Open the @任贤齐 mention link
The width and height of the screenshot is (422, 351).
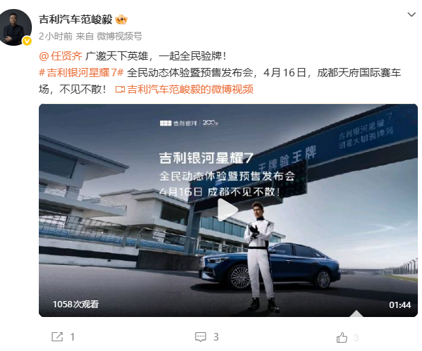click(x=60, y=56)
